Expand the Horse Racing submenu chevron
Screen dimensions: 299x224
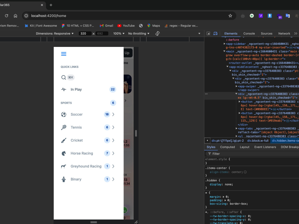tap(113, 153)
